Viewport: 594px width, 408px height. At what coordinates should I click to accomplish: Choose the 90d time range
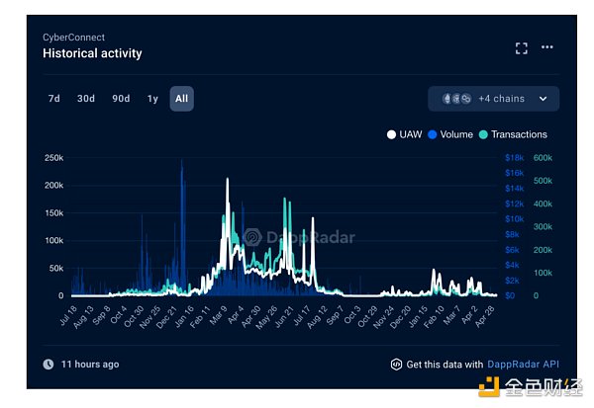(x=121, y=99)
